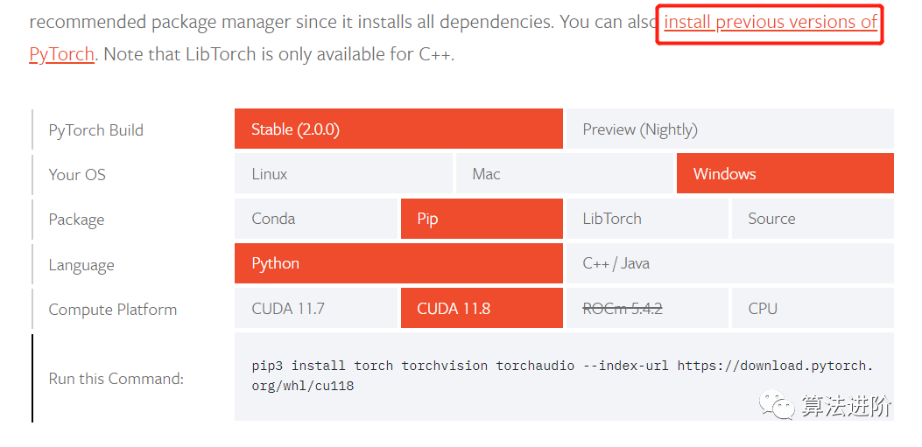
Task: Pick Python as the language
Action: coord(398,263)
